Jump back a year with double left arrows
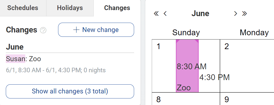This screenshot has height=105, width=274. pos(156,14)
